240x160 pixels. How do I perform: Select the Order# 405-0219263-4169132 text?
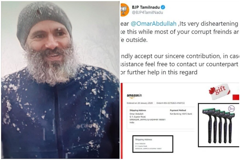[x=170, y=103]
